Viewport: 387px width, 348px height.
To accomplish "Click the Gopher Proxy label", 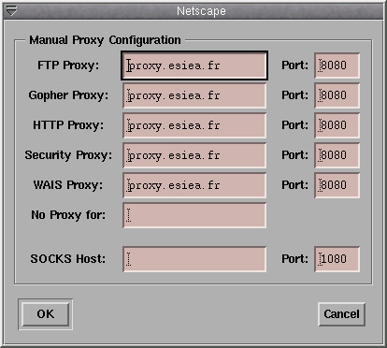I will tap(68, 95).
